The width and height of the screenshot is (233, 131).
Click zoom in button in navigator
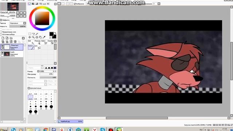click(x=21, y=13)
